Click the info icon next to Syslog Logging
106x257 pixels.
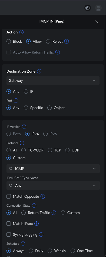pos(41,234)
